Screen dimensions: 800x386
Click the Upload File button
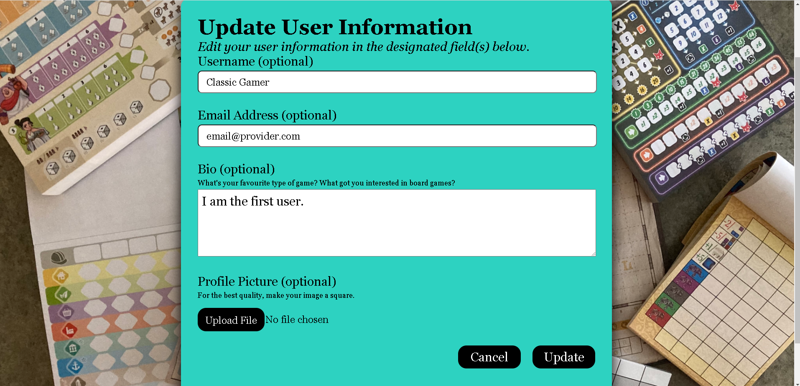(x=231, y=320)
